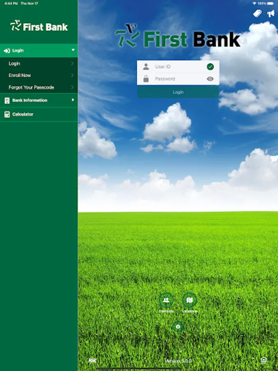Open the announcements megaphone icon
Screen dimensions: 278x371
[271, 14]
